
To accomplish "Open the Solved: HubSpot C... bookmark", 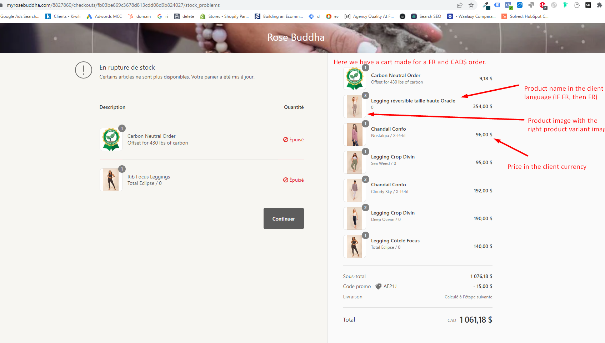I will click(x=525, y=16).
